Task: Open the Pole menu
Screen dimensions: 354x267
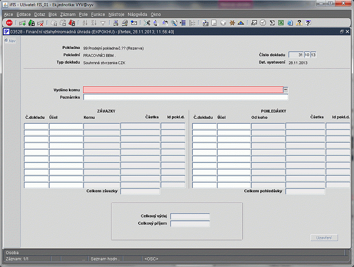Action: tap(83, 15)
